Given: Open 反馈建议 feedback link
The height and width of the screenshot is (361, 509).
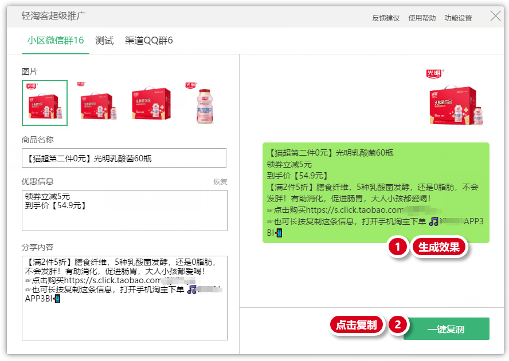Looking at the screenshot, I should [386, 18].
